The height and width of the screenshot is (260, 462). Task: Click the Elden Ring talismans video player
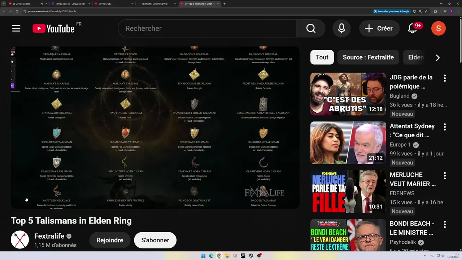point(155,127)
